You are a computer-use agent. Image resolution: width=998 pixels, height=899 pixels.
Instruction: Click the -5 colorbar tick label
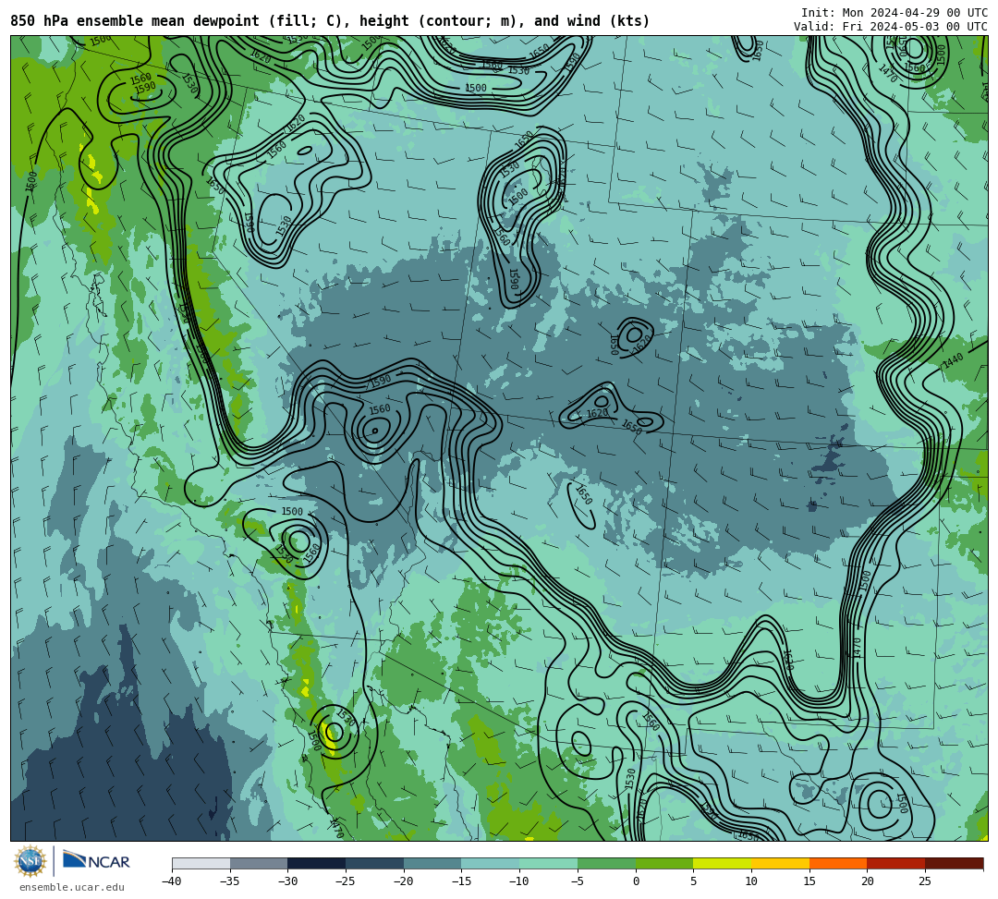tap(578, 881)
